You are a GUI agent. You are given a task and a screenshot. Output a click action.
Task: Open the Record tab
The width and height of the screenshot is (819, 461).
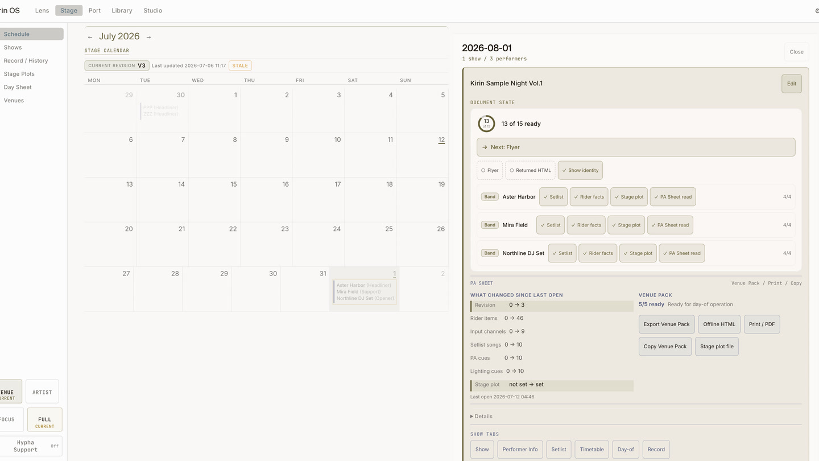[x=656, y=450]
